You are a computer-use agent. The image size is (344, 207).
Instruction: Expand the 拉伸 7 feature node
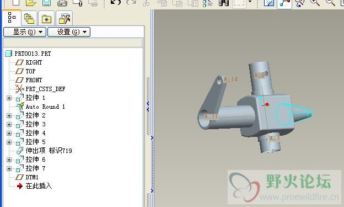tap(9, 168)
